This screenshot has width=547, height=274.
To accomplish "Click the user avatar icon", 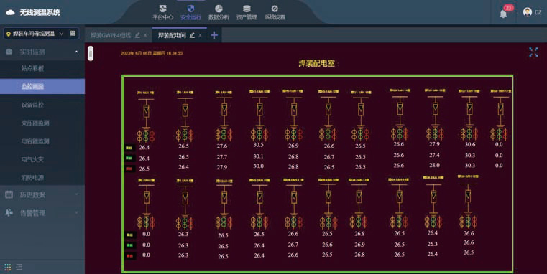I will point(527,12).
